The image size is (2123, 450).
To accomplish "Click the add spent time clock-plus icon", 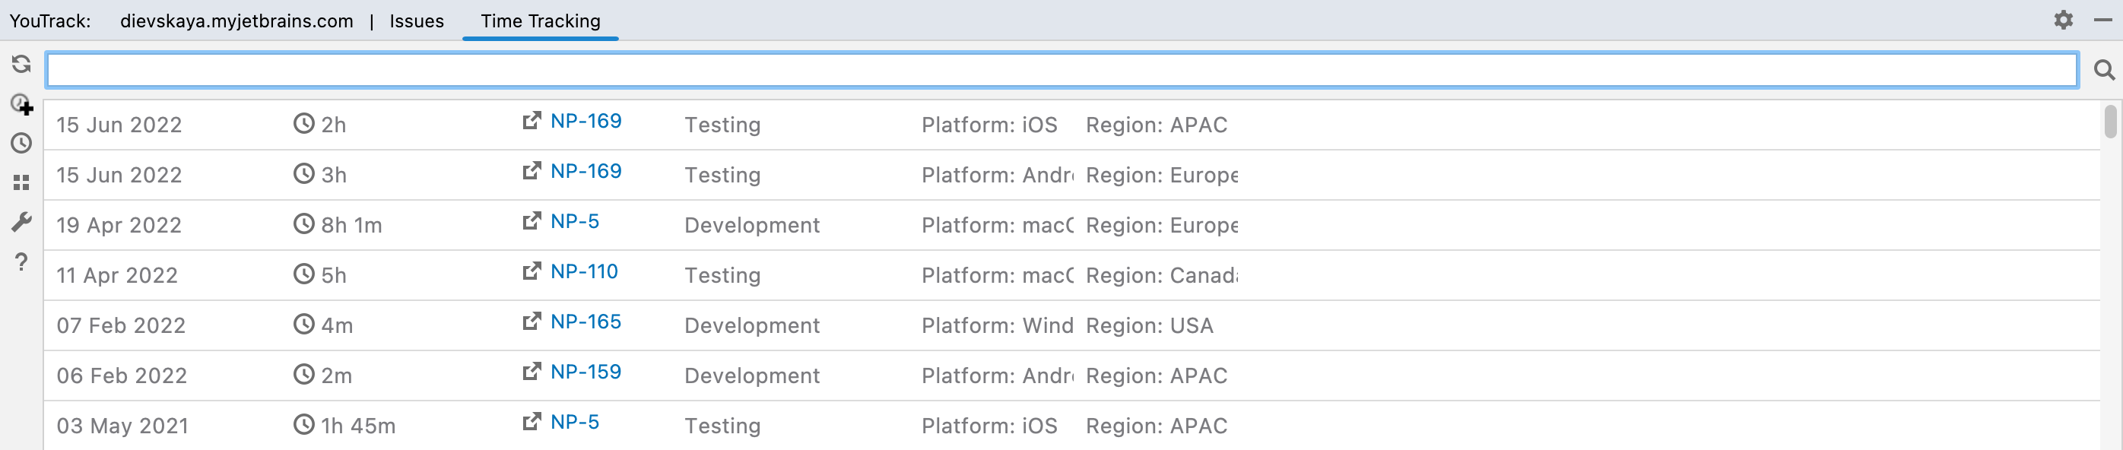I will tap(22, 104).
